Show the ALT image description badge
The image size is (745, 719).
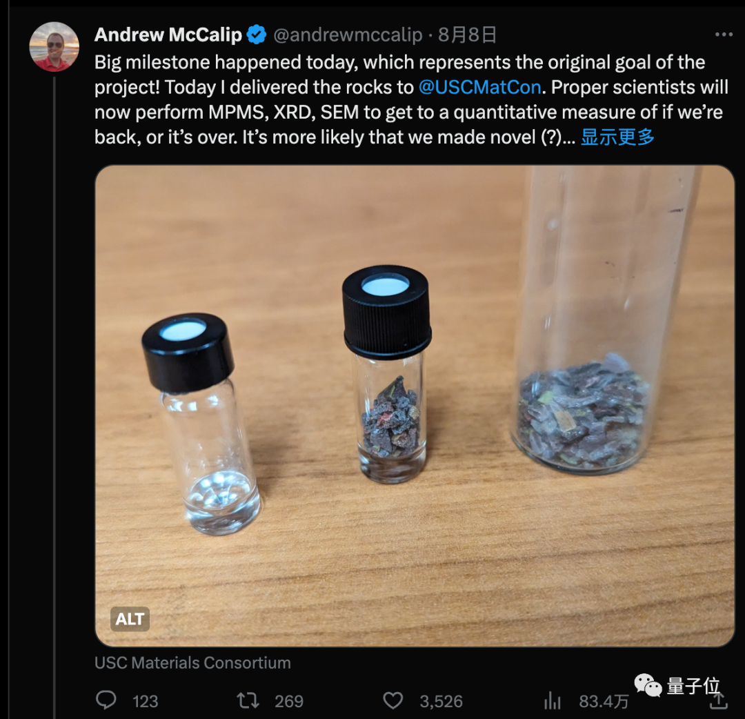pyautogui.click(x=130, y=619)
